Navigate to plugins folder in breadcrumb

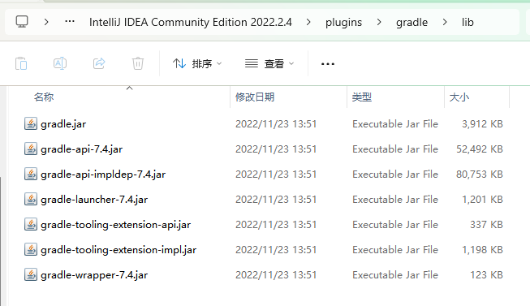coord(343,22)
